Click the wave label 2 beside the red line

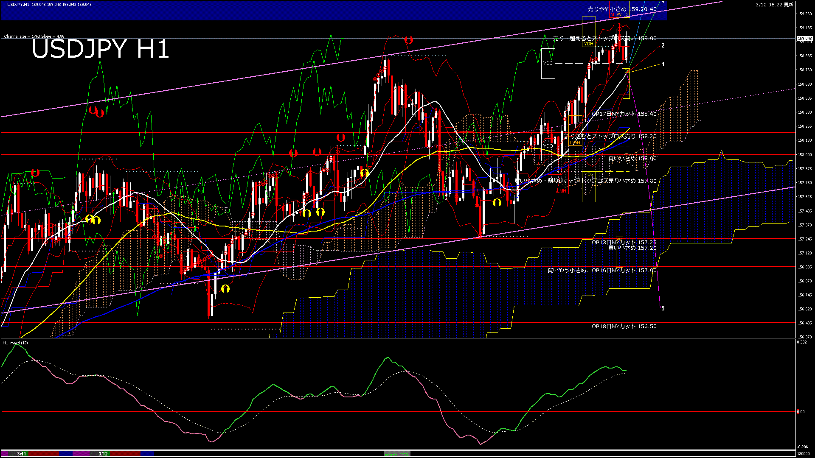click(663, 46)
